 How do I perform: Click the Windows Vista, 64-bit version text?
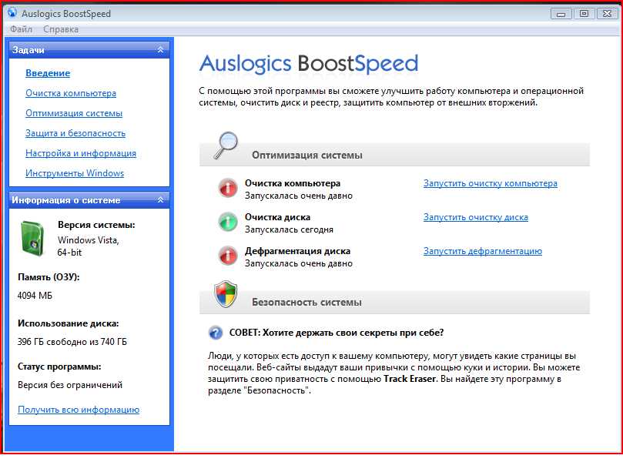click(x=89, y=246)
